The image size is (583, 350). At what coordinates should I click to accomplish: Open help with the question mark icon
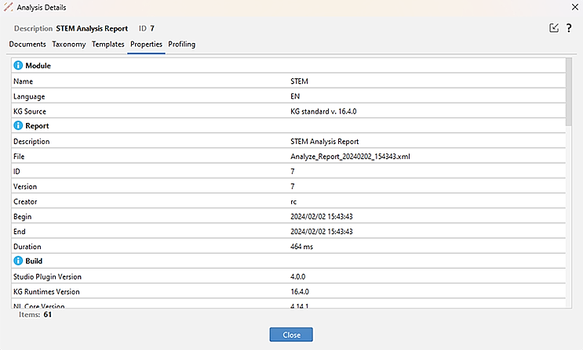pyautogui.click(x=568, y=28)
